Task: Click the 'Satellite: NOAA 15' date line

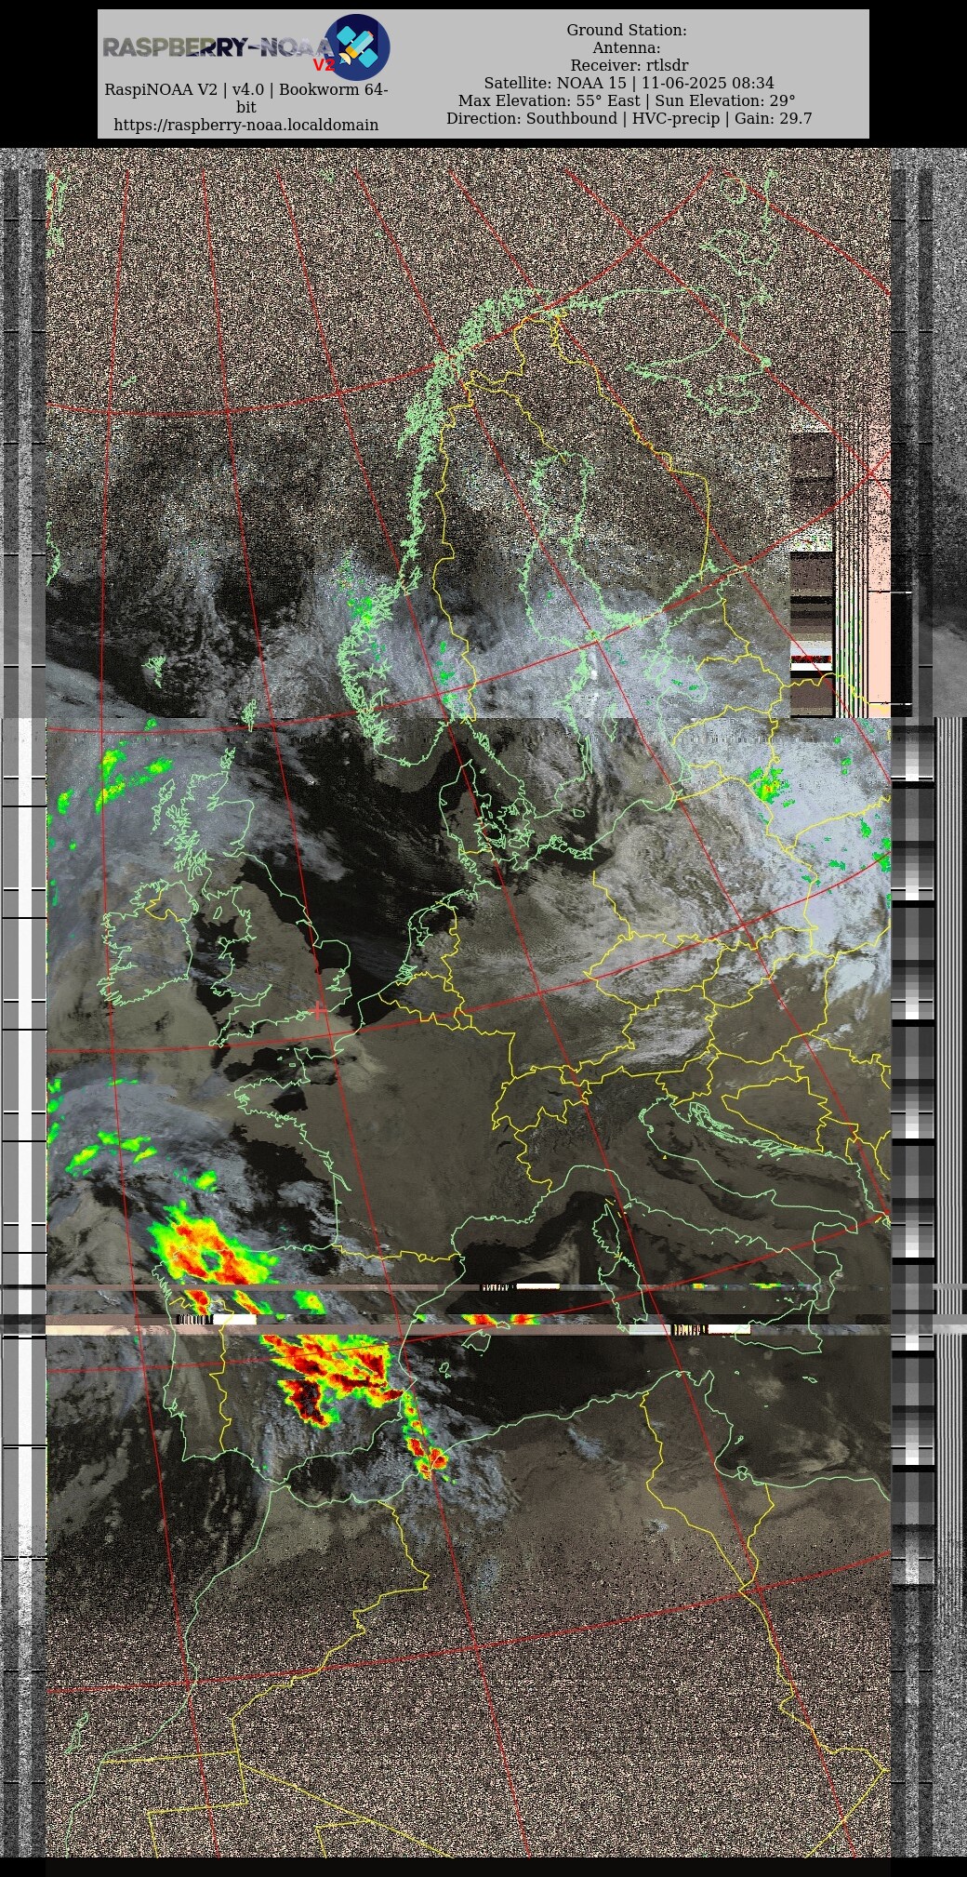Action: [629, 83]
